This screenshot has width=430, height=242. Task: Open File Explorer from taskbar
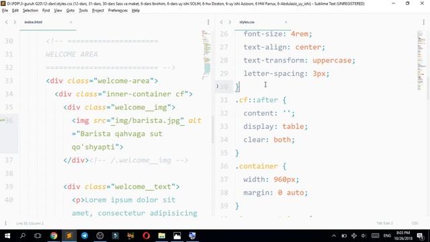162,236
